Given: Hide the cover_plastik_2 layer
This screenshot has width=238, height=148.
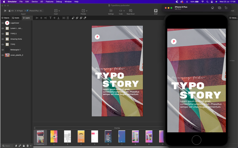Looking at the screenshot, I should coord(3,55).
